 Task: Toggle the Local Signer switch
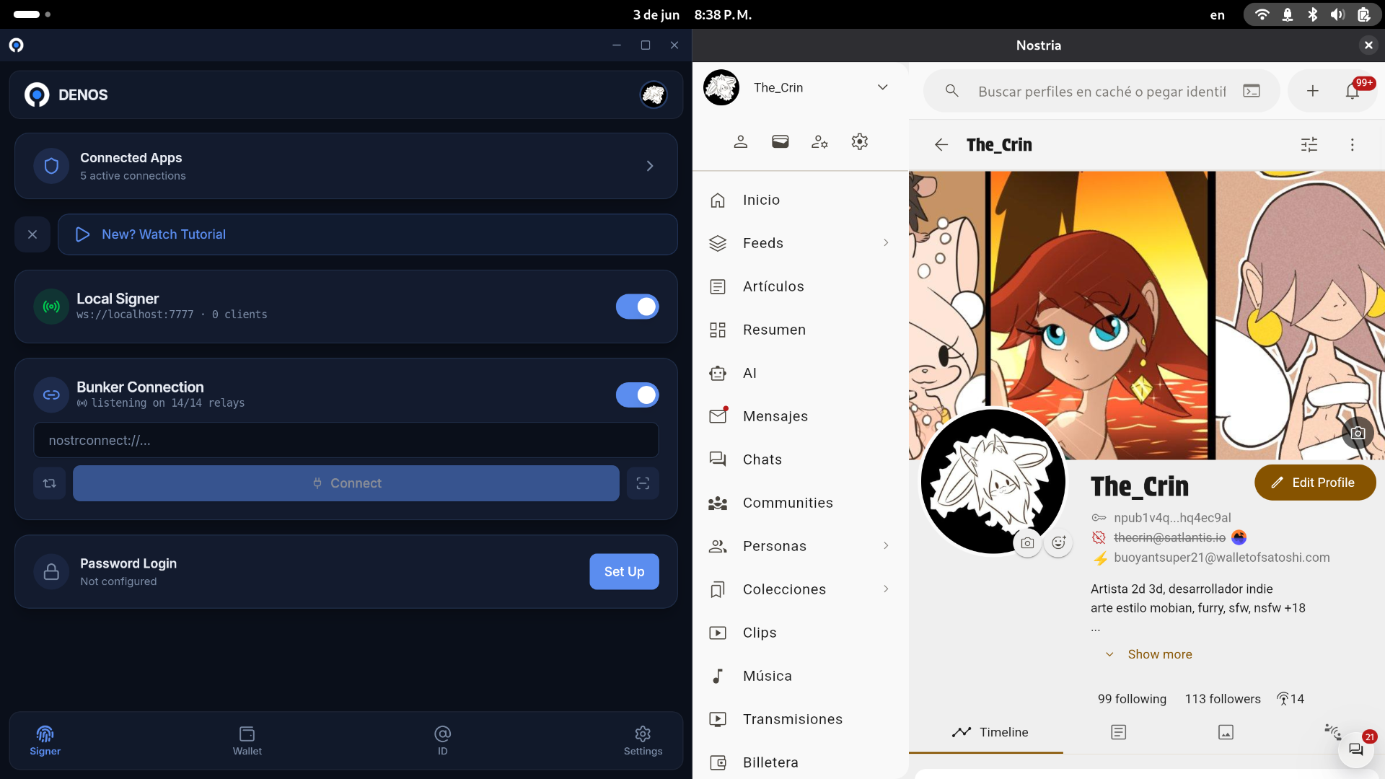(x=637, y=307)
